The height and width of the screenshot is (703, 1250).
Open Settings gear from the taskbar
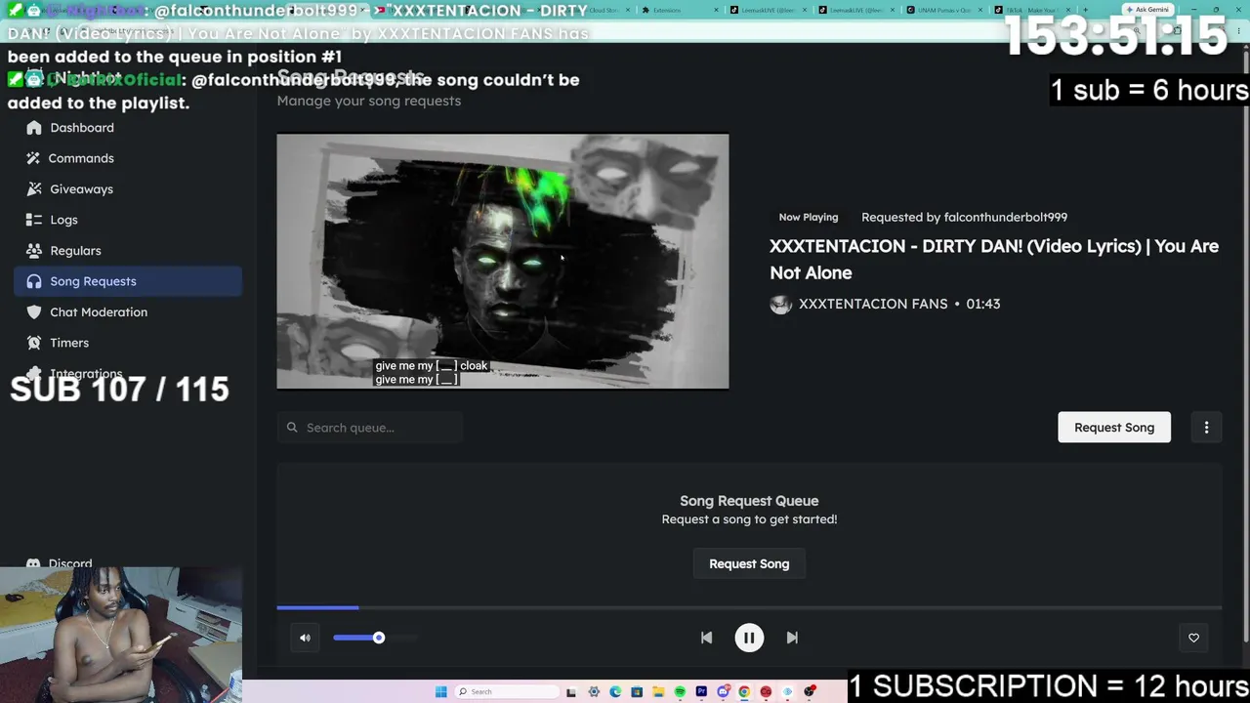[x=594, y=691]
